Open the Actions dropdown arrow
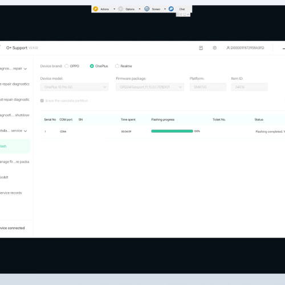The image size is (285, 285). (114, 9)
